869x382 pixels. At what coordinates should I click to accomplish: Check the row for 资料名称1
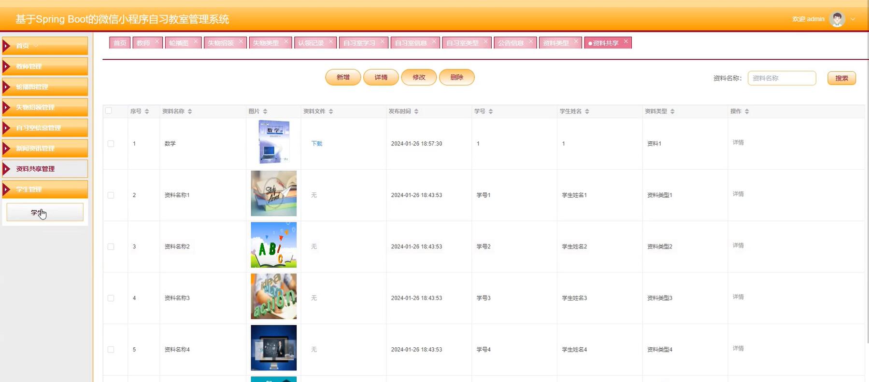[111, 195]
